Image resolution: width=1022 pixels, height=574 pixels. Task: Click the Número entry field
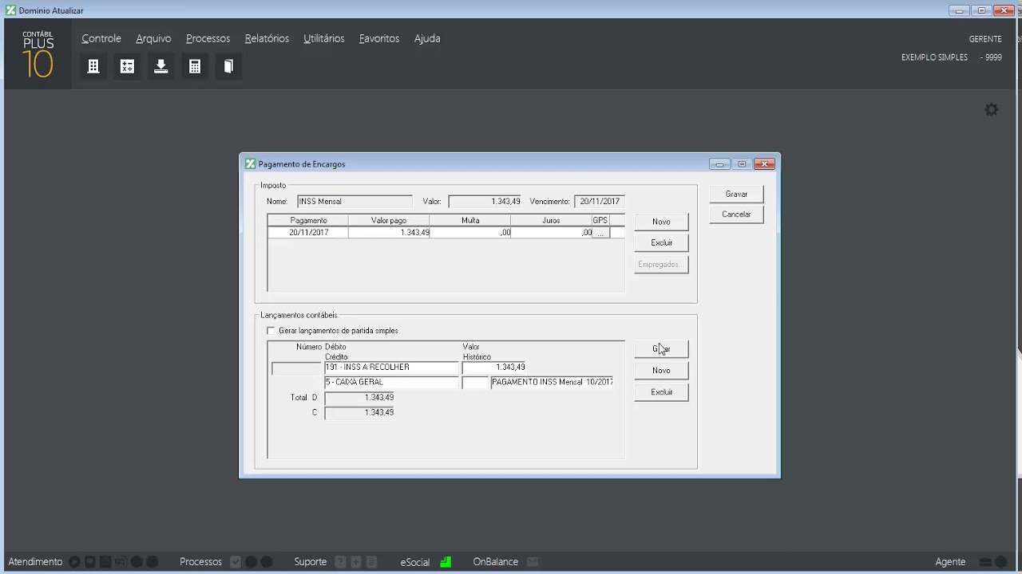click(x=296, y=368)
